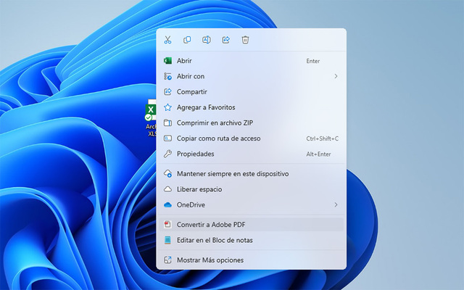Screen dimensions: 464x290
Task: Click the Excel icon beside Abrir
Action: (167, 61)
